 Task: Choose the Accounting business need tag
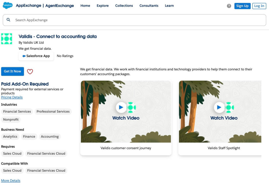[x=50, y=136]
